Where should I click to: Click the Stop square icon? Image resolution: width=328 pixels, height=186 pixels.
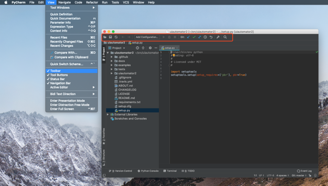(175, 37)
